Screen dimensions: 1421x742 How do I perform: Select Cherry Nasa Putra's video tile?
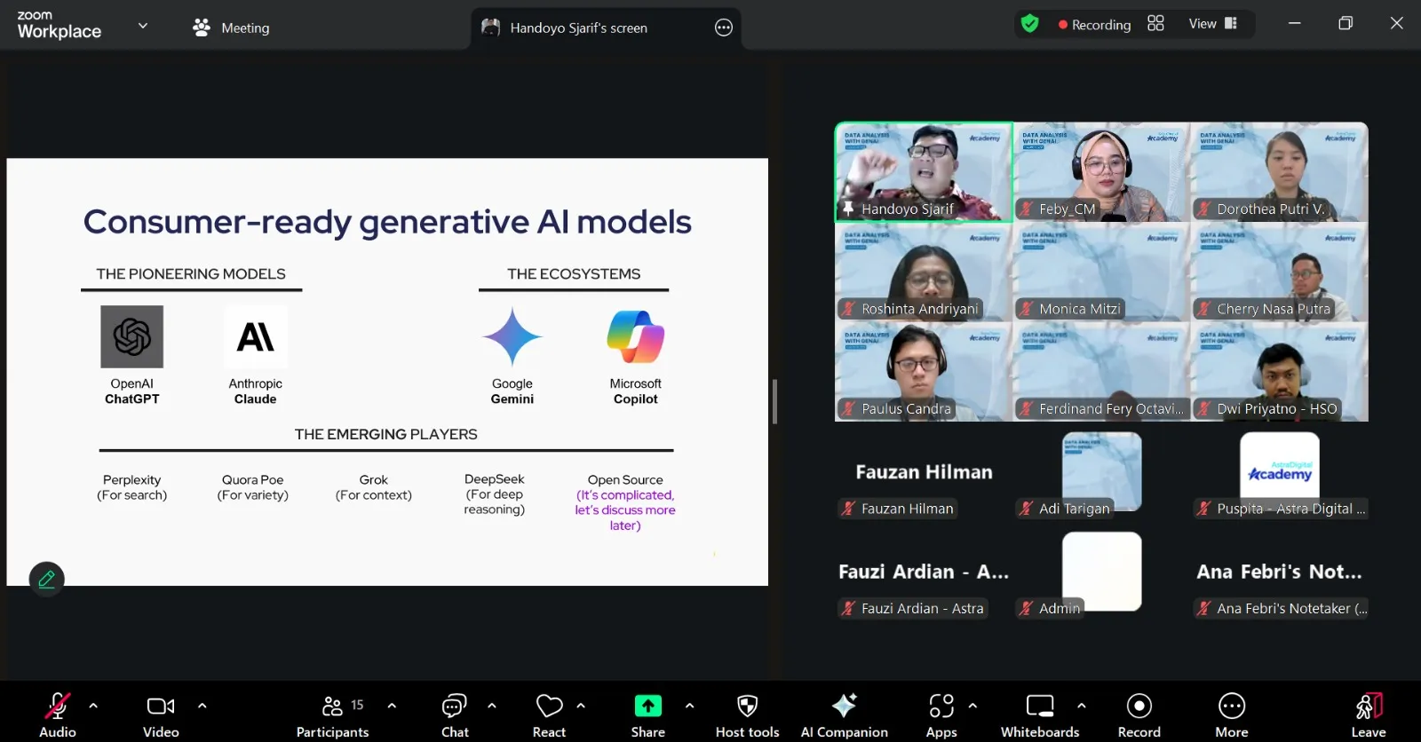click(1280, 272)
